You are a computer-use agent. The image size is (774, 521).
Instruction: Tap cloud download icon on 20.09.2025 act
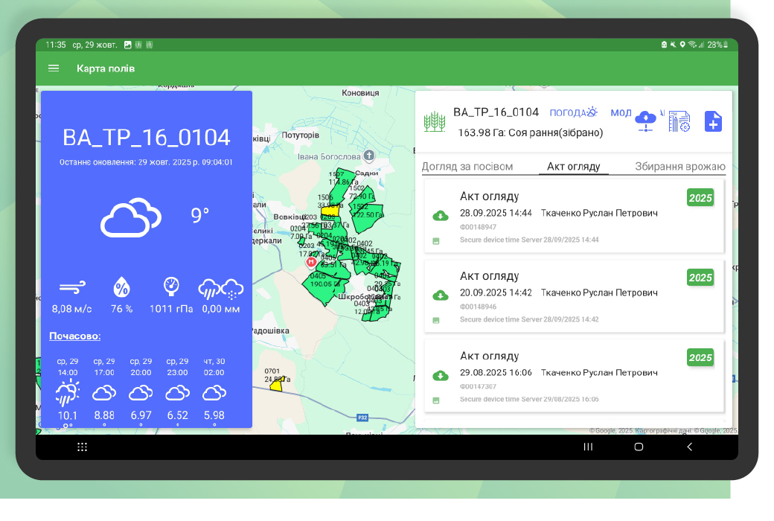click(441, 295)
